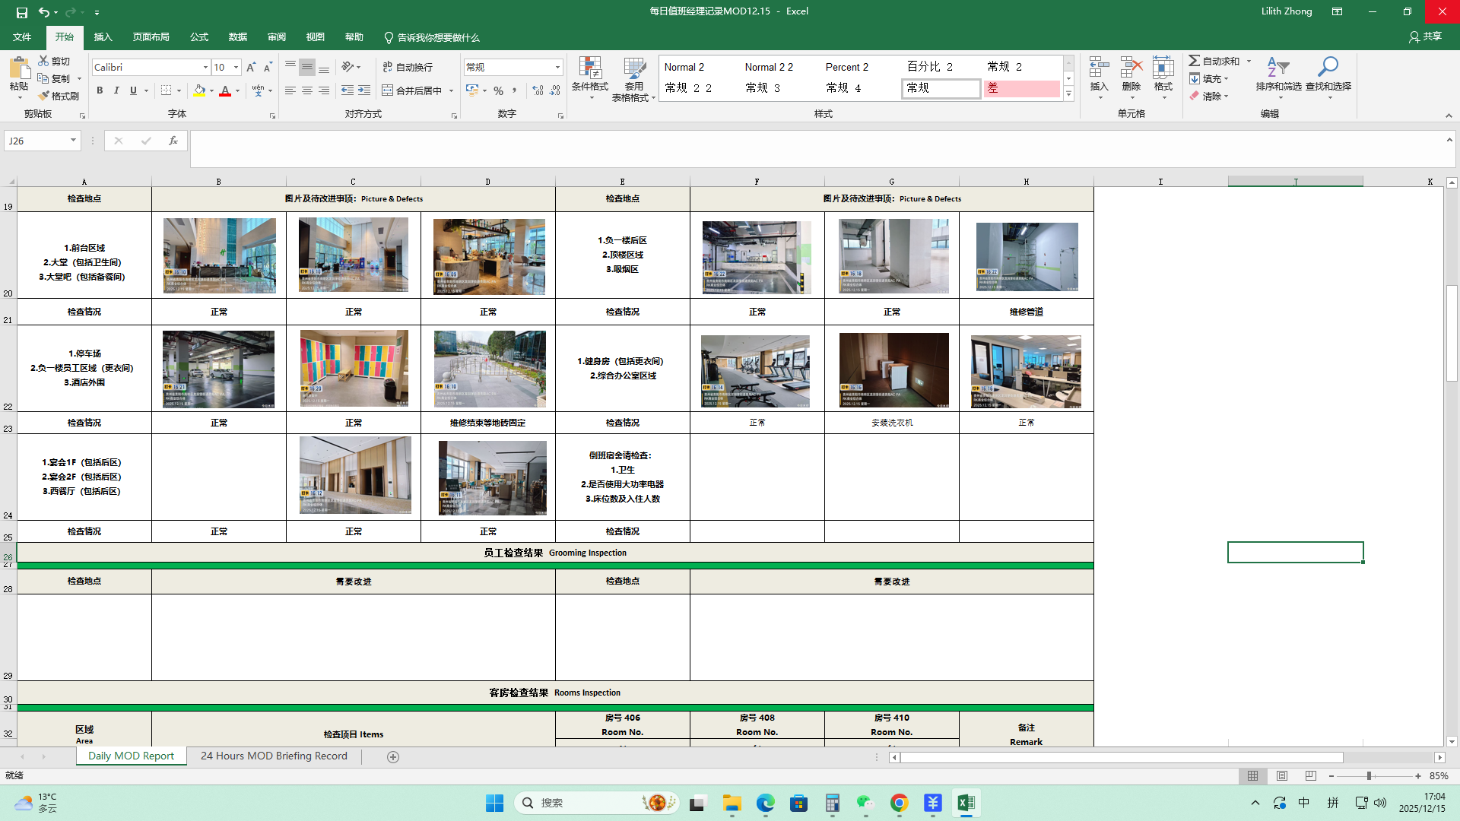The width and height of the screenshot is (1460, 821).
Task: Open the Conditional Formatting tool
Action: pyautogui.click(x=589, y=74)
